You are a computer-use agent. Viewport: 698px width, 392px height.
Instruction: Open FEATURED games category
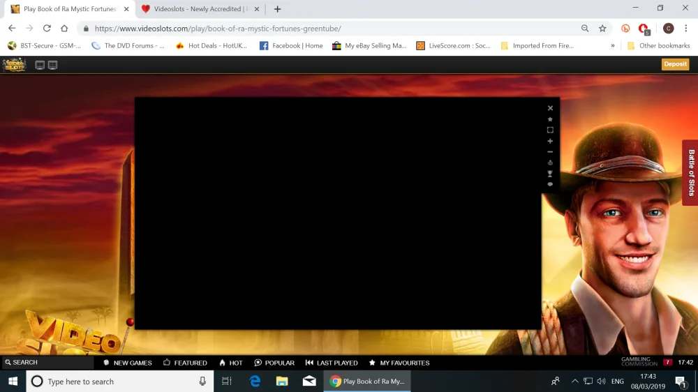(185, 363)
